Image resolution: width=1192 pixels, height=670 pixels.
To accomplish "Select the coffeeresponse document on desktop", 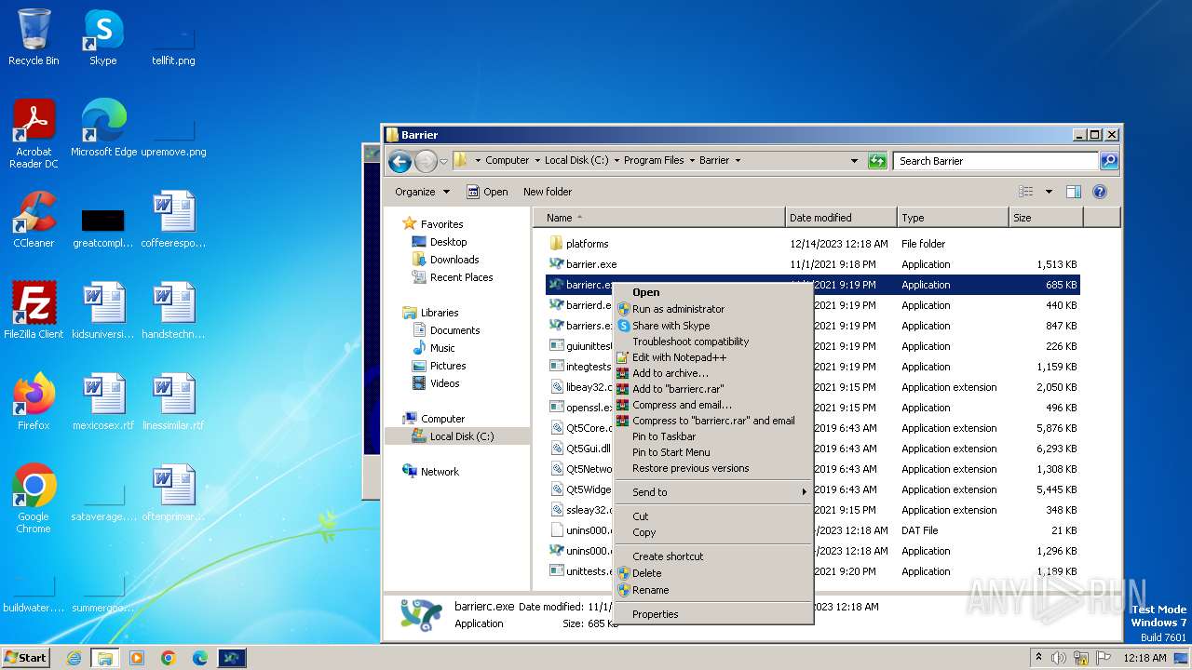I will coord(173,220).
